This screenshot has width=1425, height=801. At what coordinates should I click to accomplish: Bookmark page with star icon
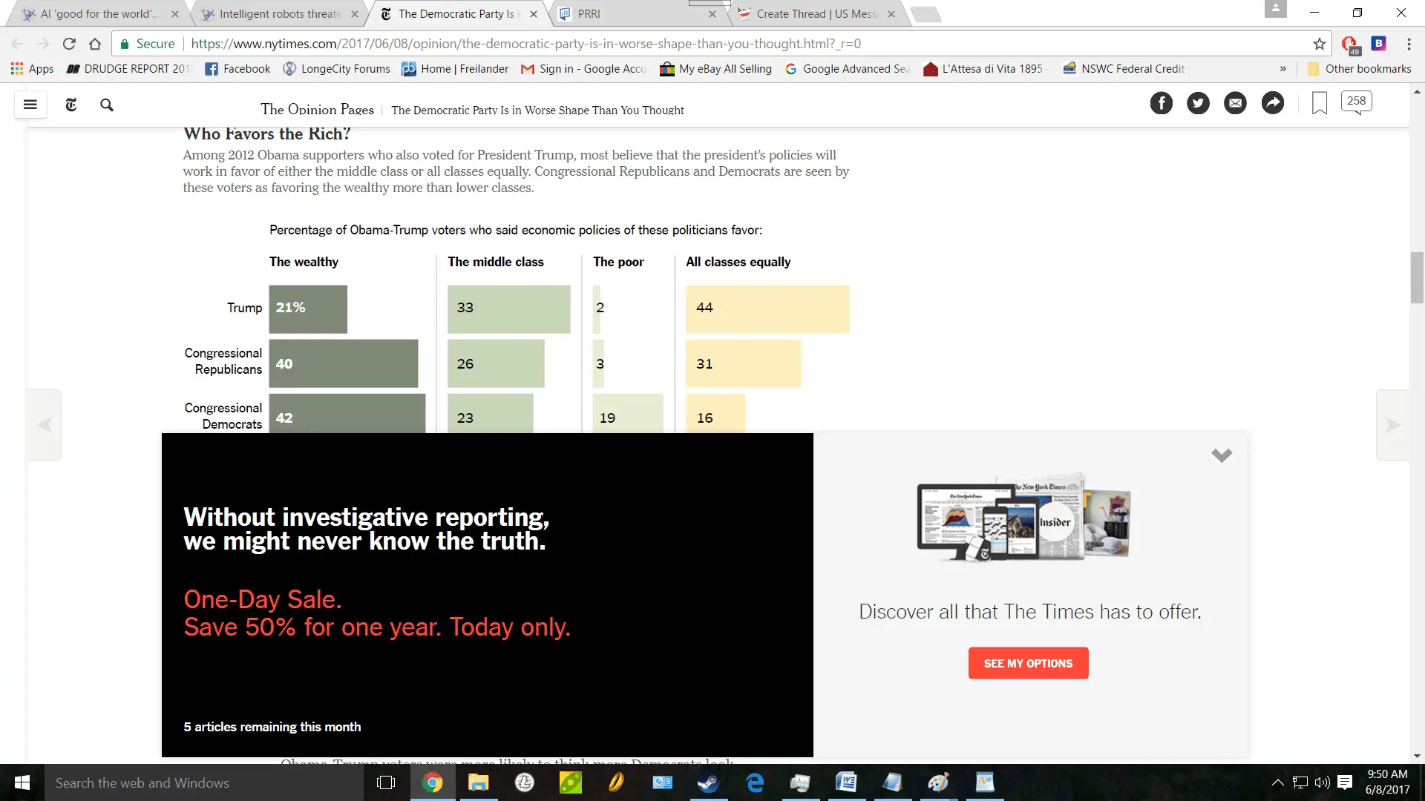1320,44
